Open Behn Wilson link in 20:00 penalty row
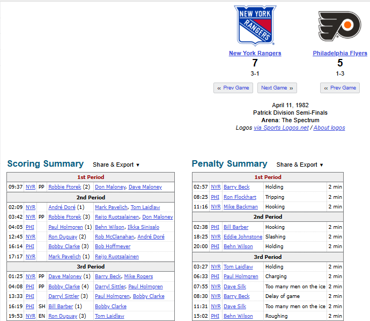 pos(238,247)
